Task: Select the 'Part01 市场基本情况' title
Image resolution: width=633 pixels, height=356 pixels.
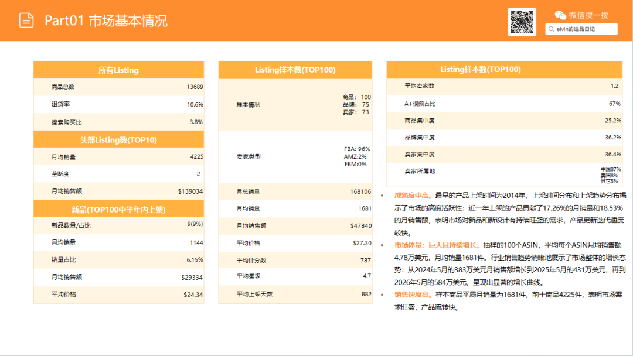Action: tap(105, 20)
